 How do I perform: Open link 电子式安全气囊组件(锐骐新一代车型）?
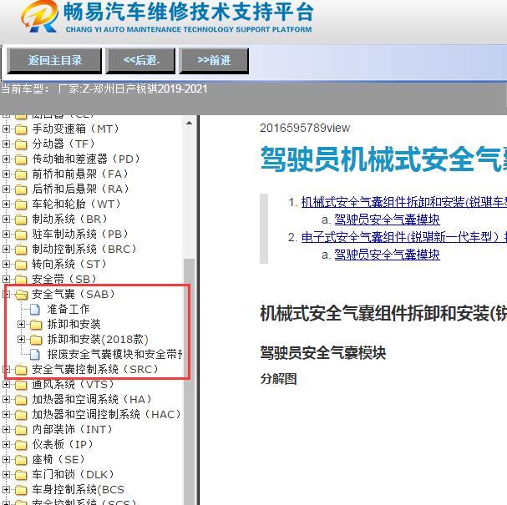click(x=404, y=237)
